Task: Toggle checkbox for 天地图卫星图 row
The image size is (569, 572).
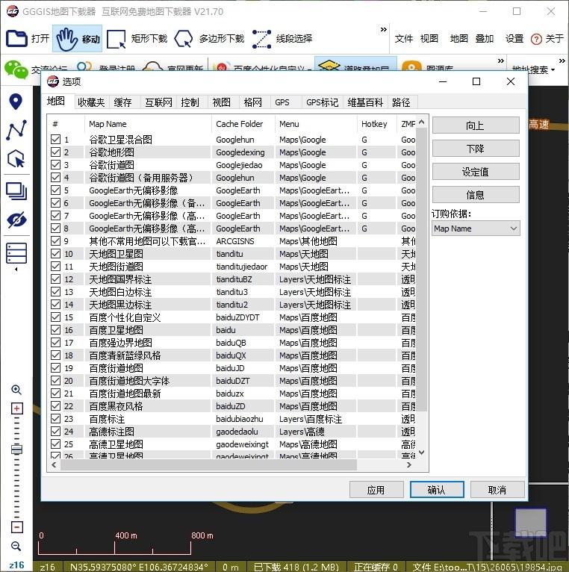Action: point(56,254)
